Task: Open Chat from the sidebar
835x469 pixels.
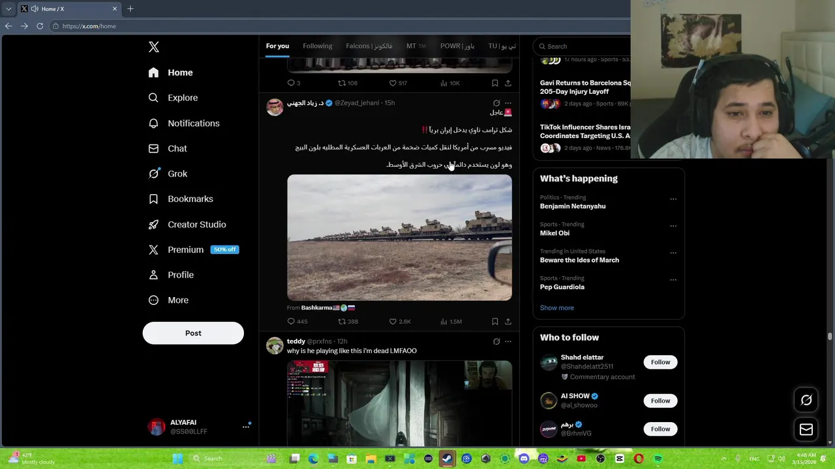Action: 168,149
